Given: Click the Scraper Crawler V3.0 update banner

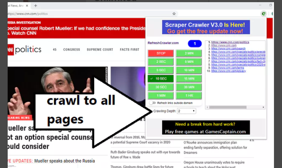Looking at the screenshot, I should pyautogui.click(x=206, y=27).
